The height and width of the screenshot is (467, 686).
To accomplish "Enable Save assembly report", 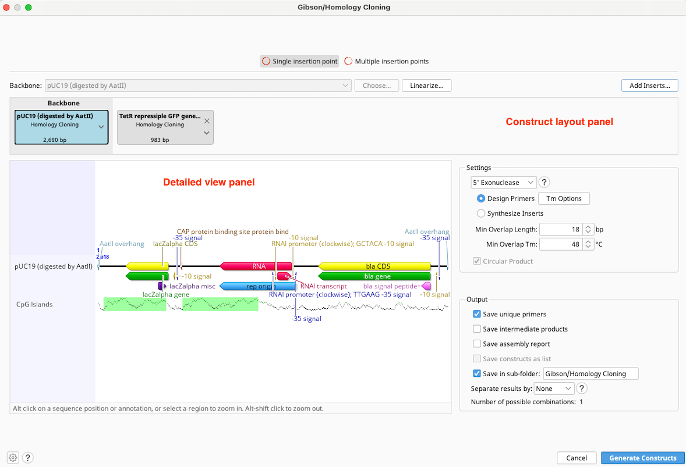I will pos(477,344).
